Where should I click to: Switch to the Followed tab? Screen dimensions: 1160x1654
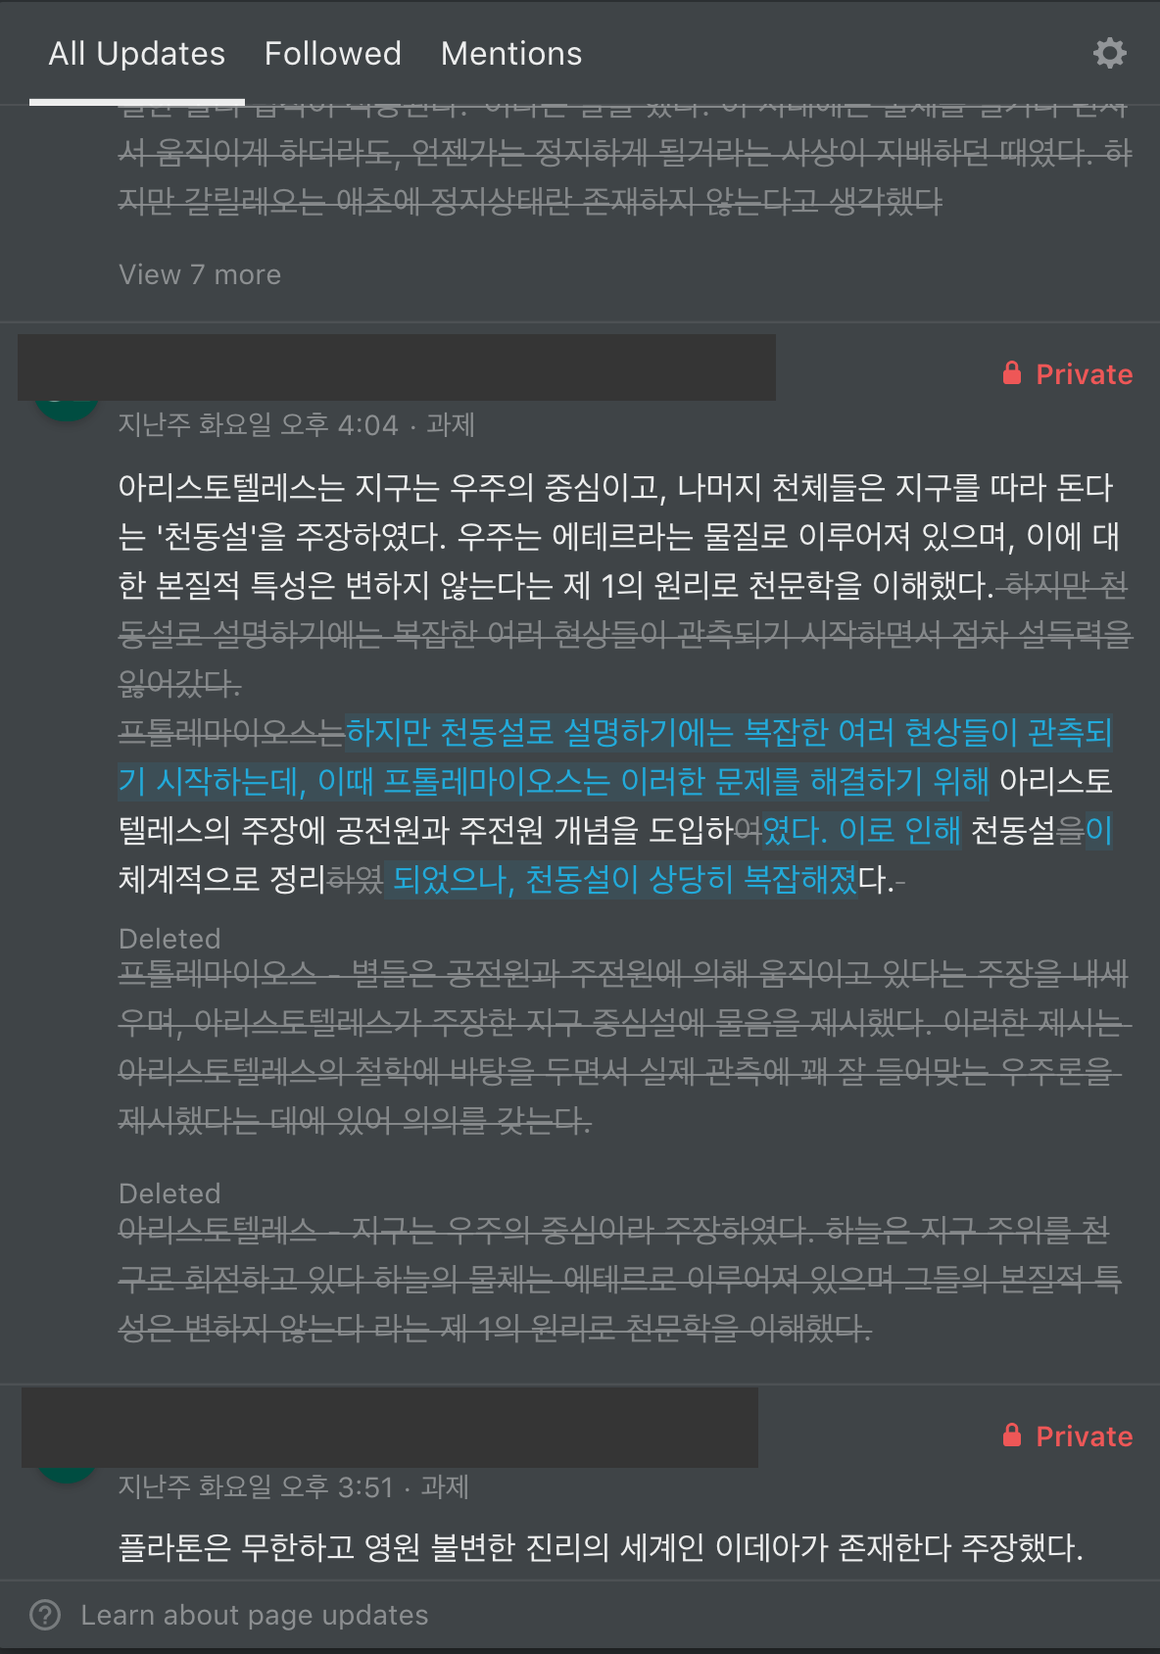[x=333, y=53]
